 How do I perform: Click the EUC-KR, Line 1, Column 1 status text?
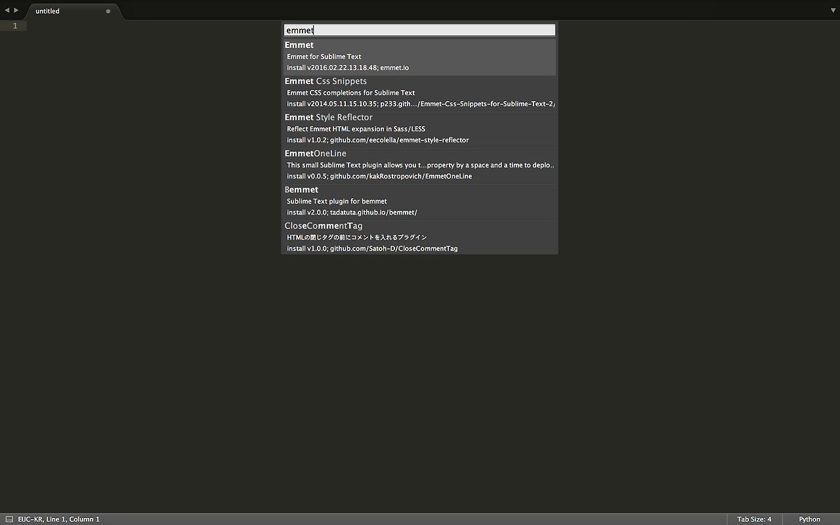point(59,519)
